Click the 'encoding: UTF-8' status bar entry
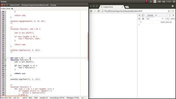This screenshot has height=99, width=176. point(57,98)
